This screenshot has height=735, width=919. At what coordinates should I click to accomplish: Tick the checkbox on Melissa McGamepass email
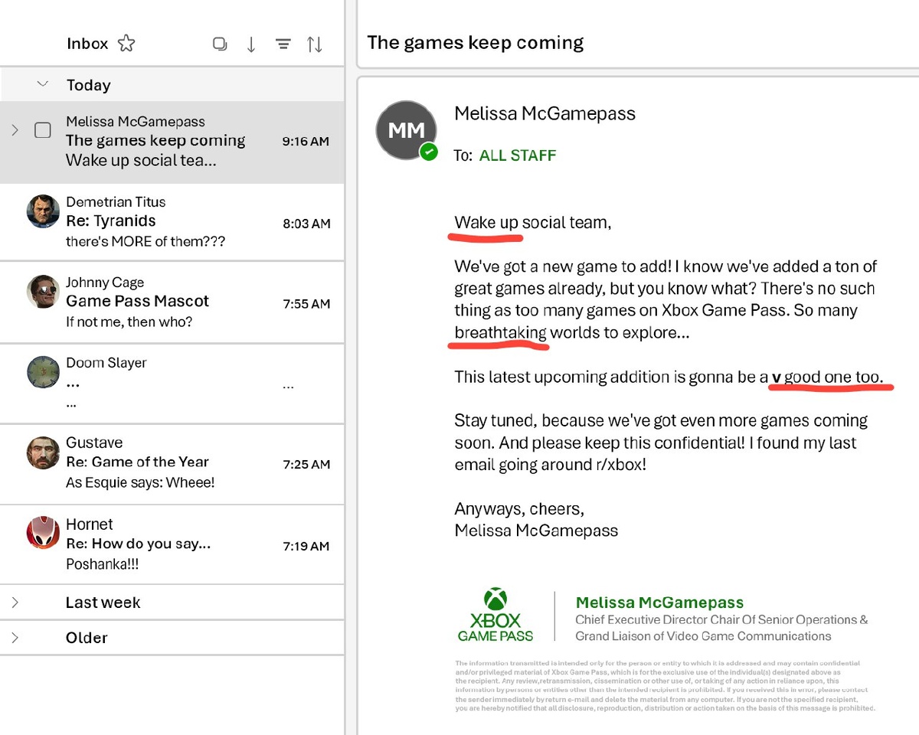coord(43,131)
